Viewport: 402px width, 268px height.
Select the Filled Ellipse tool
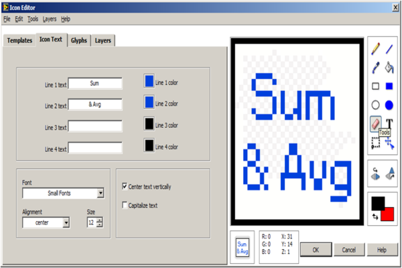pyautogui.click(x=389, y=105)
